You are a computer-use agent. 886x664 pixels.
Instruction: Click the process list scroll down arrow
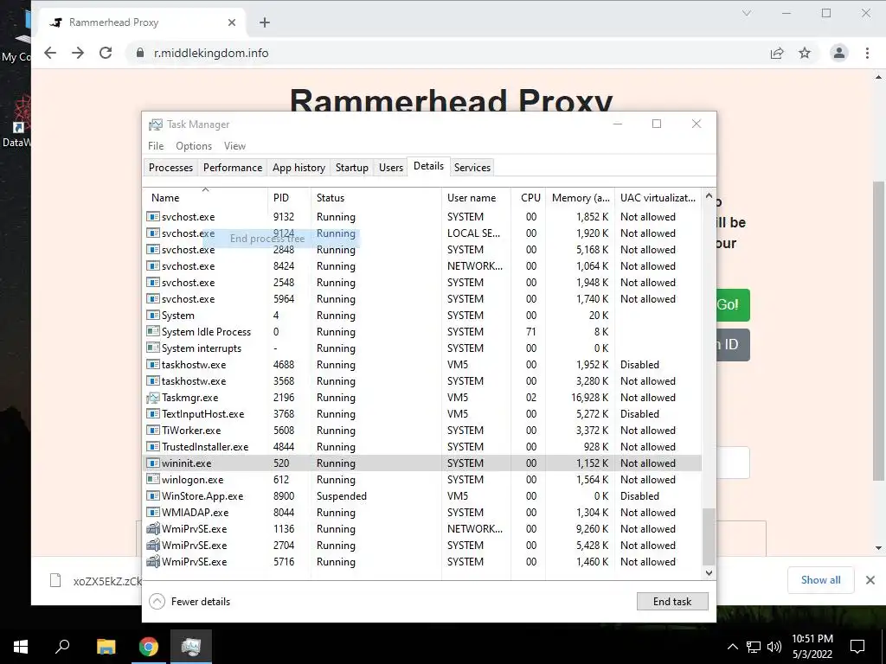pos(709,572)
